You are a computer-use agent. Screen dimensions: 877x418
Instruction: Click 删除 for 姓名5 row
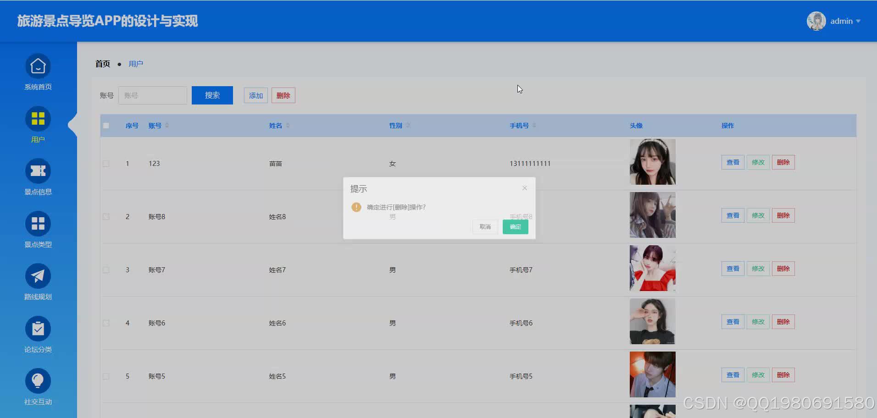783,375
